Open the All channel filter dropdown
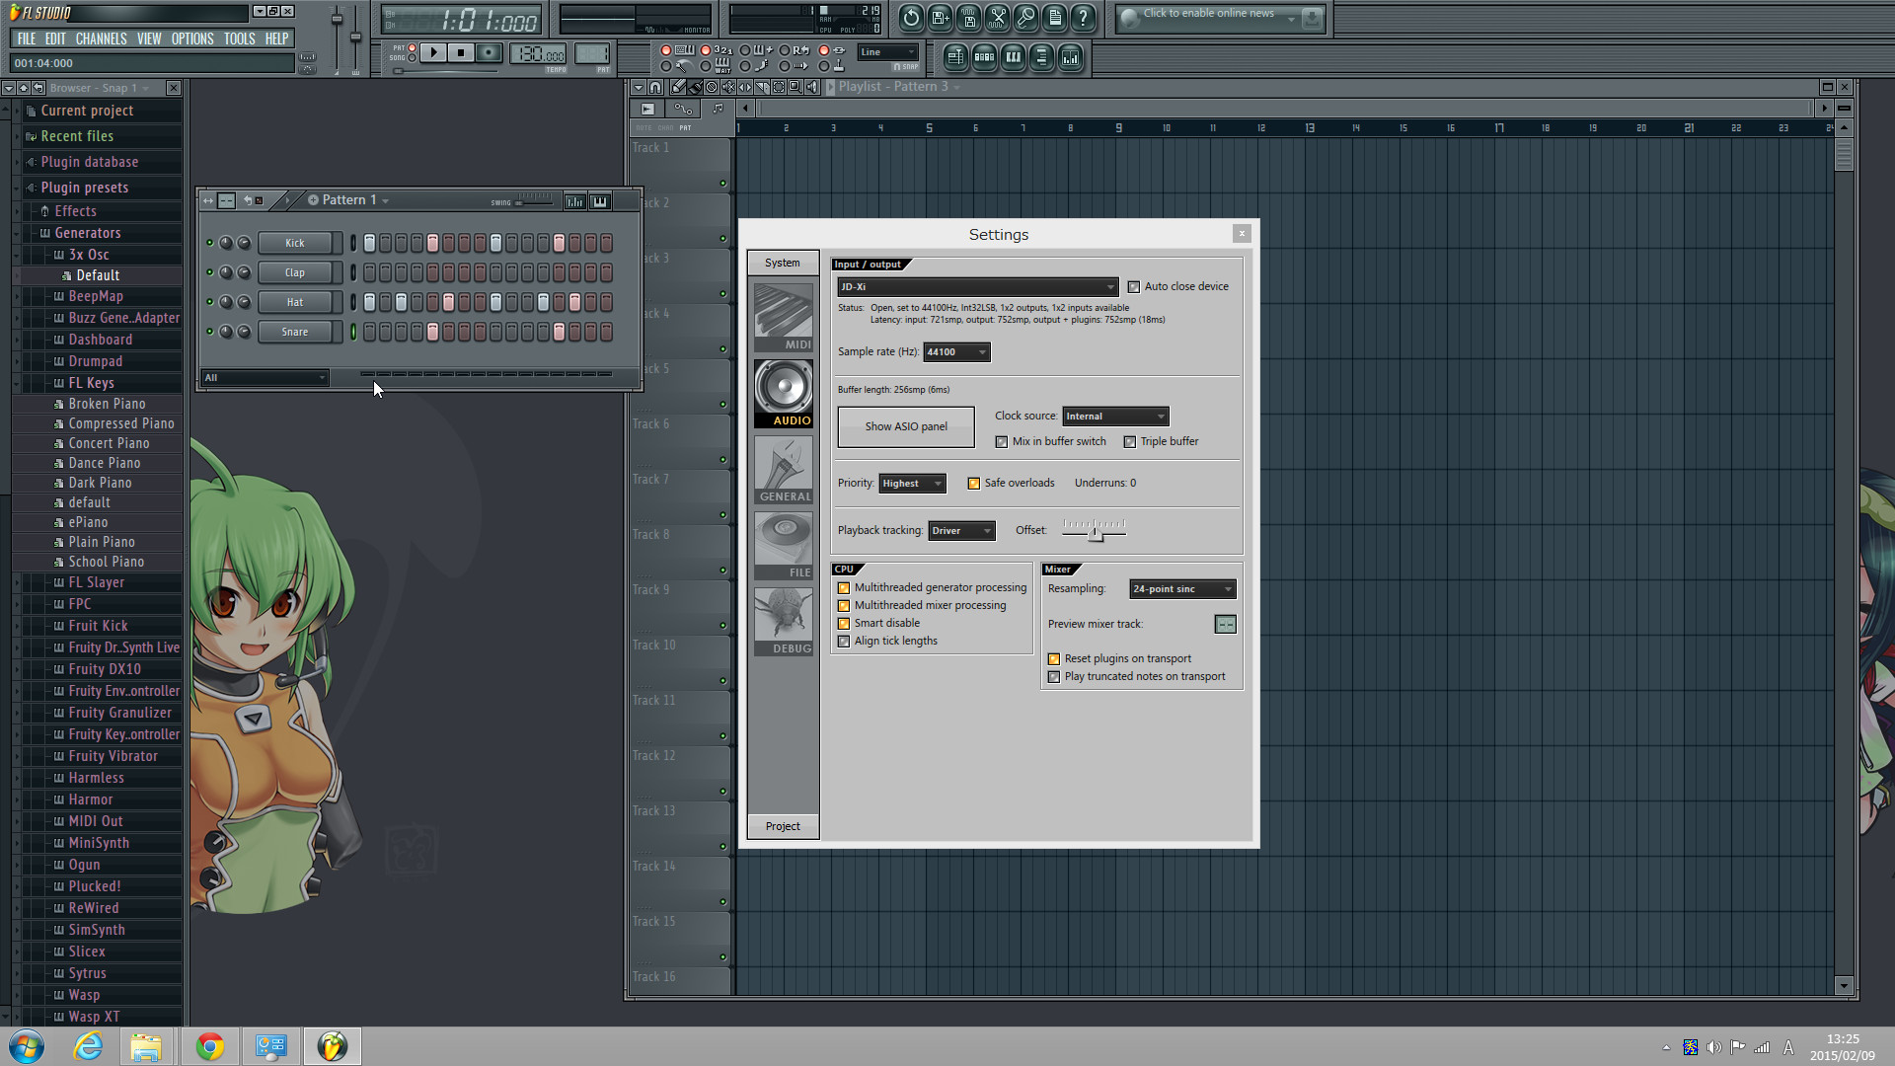1895x1066 pixels. 265,378
